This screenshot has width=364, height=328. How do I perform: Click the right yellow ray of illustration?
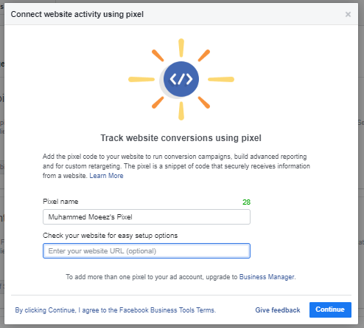(x=221, y=79)
